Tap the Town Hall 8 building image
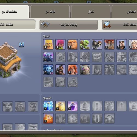The height and width of the screenshot is (137, 137). [10, 60]
